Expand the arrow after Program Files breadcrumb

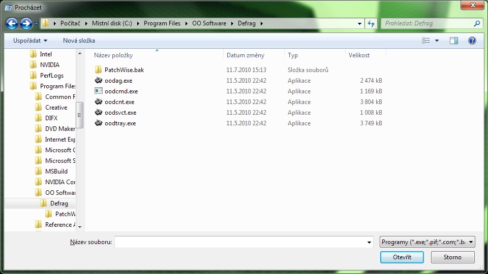pos(186,23)
